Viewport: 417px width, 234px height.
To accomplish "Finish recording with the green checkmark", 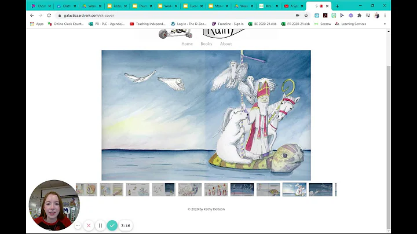I will [112, 225].
